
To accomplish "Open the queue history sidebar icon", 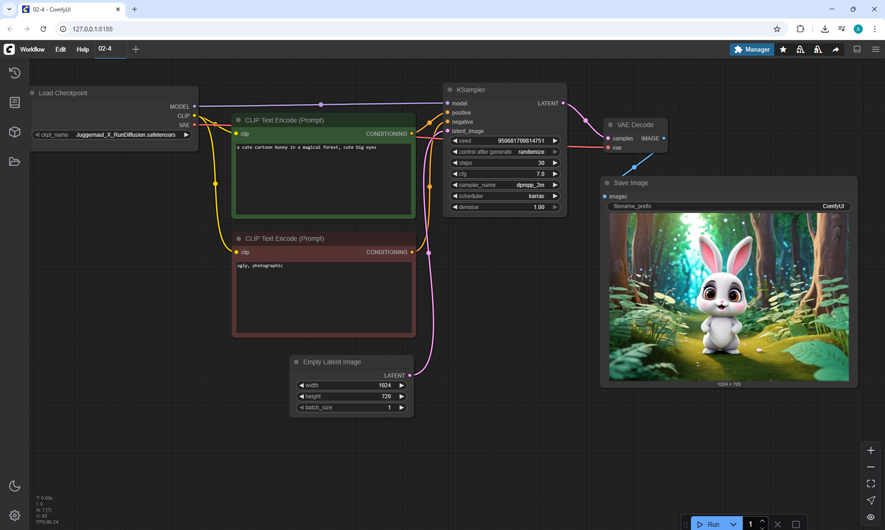I will 15,73.
